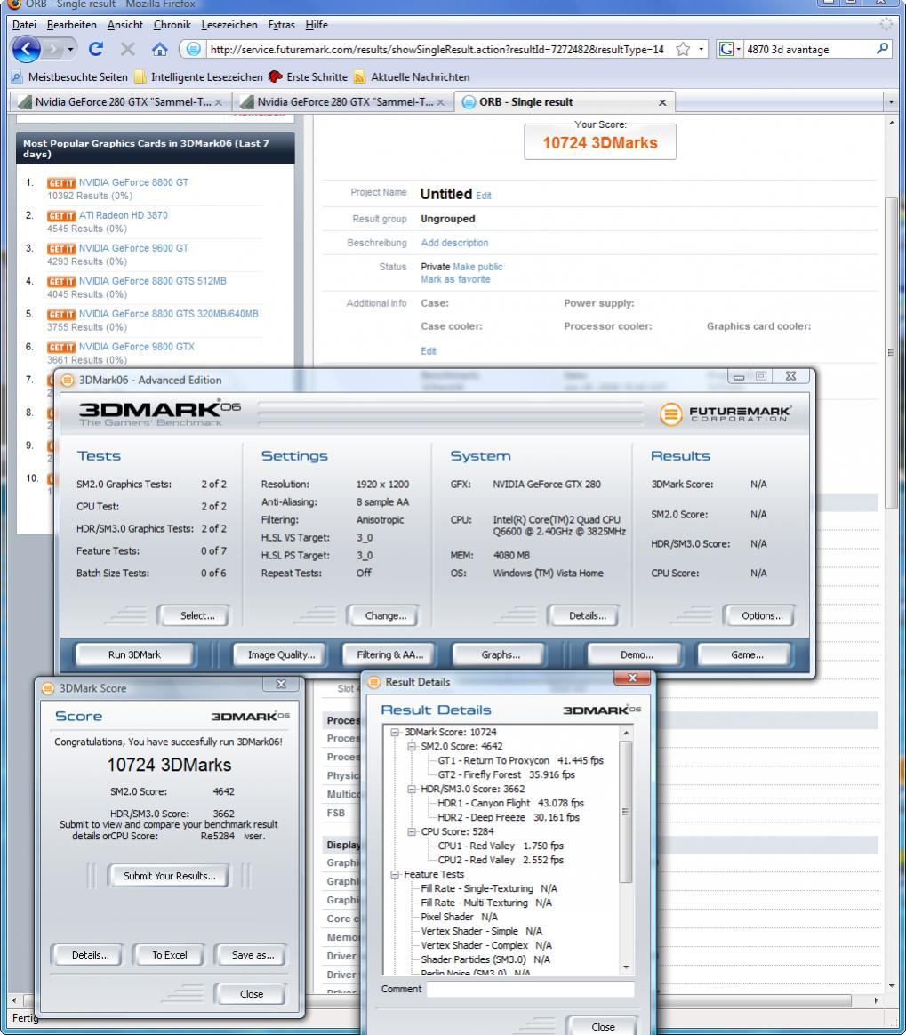Open NVIDIA GeForce 8800 GTS 320MB/640MB link

tap(168, 314)
